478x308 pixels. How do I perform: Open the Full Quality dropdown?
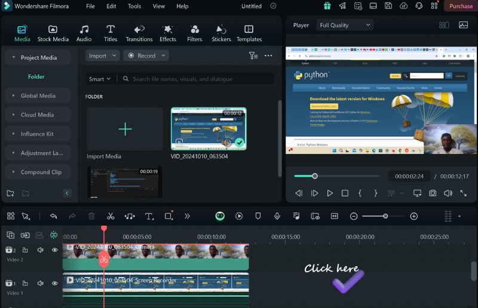pos(345,25)
